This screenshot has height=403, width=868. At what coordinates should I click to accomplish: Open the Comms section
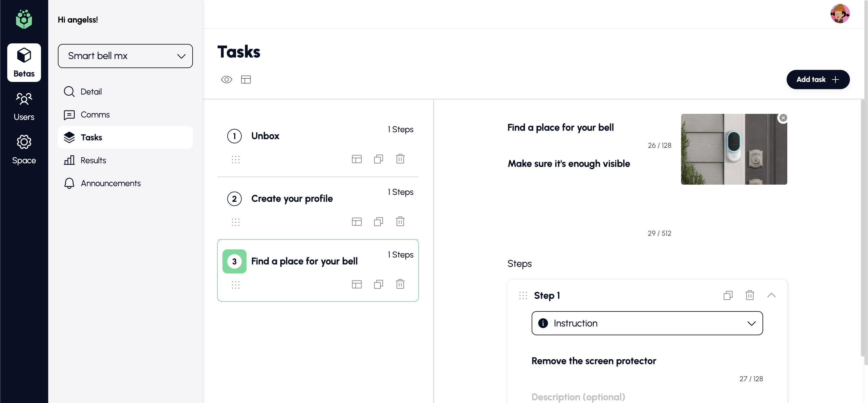click(x=95, y=114)
